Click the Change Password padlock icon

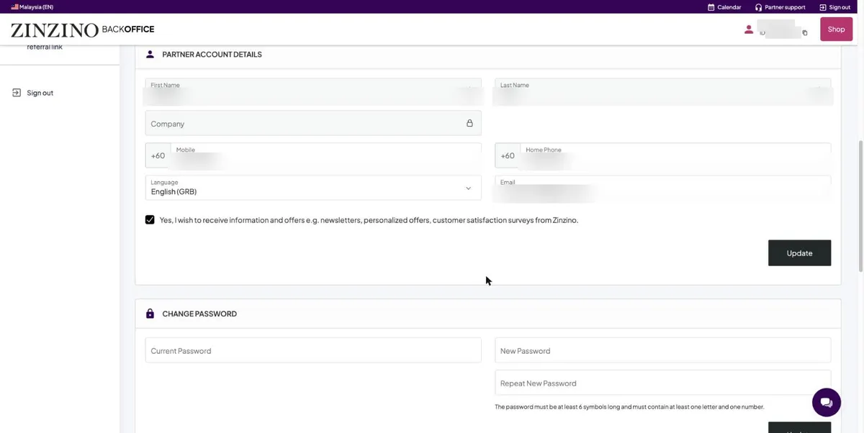point(150,314)
